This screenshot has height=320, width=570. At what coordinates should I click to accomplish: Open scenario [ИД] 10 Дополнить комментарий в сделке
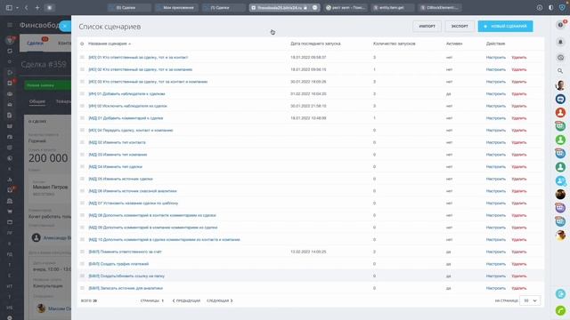[x=164, y=239]
